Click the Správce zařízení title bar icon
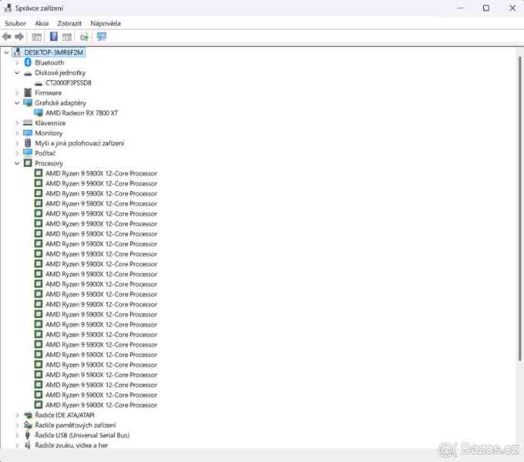This screenshot has width=524, height=462. pos(8,8)
